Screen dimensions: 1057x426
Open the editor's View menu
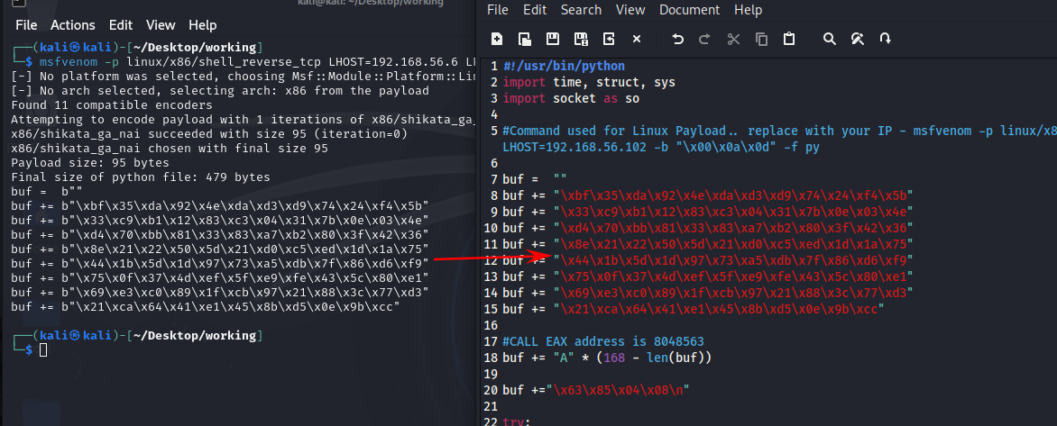630,10
